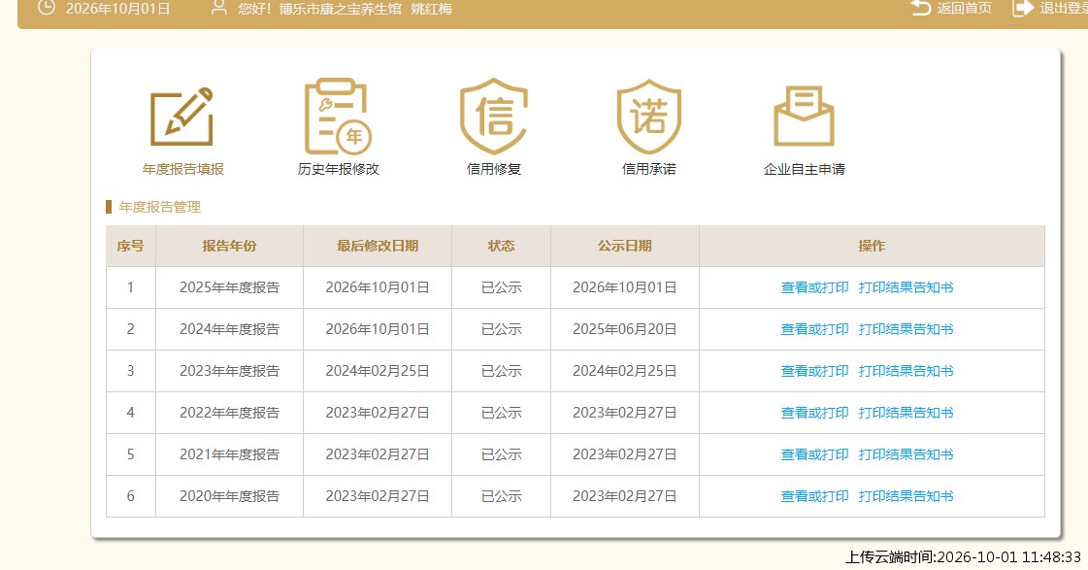Click the 年度报告管理 section heading
The height and width of the screenshot is (570, 1088).
click(x=159, y=207)
